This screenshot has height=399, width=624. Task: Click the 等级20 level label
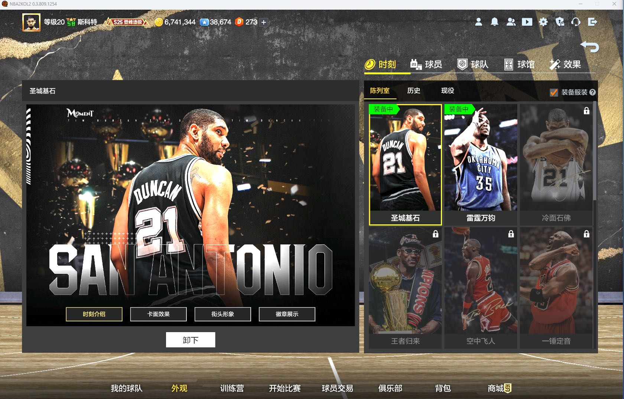(x=54, y=22)
